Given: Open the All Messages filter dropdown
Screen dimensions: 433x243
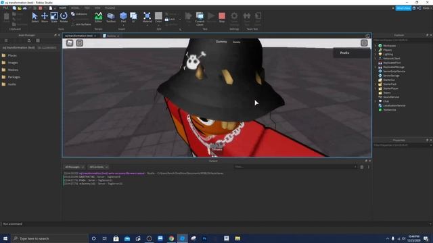Looking at the screenshot, I should 74,167.
